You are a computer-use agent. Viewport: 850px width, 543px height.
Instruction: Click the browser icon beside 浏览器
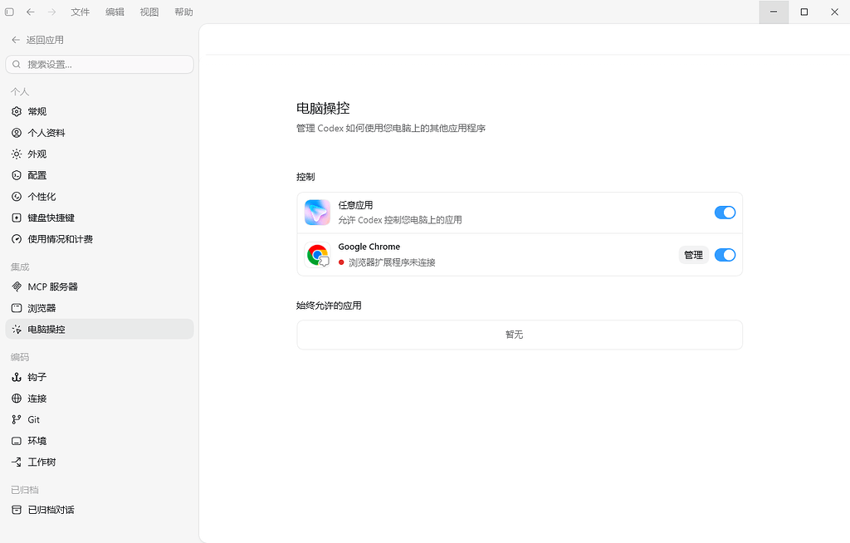pyautogui.click(x=17, y=308)
